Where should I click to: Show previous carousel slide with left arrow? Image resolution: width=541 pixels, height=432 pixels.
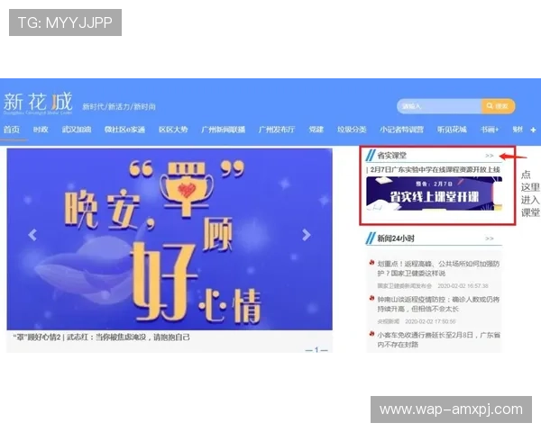point(32,235)
